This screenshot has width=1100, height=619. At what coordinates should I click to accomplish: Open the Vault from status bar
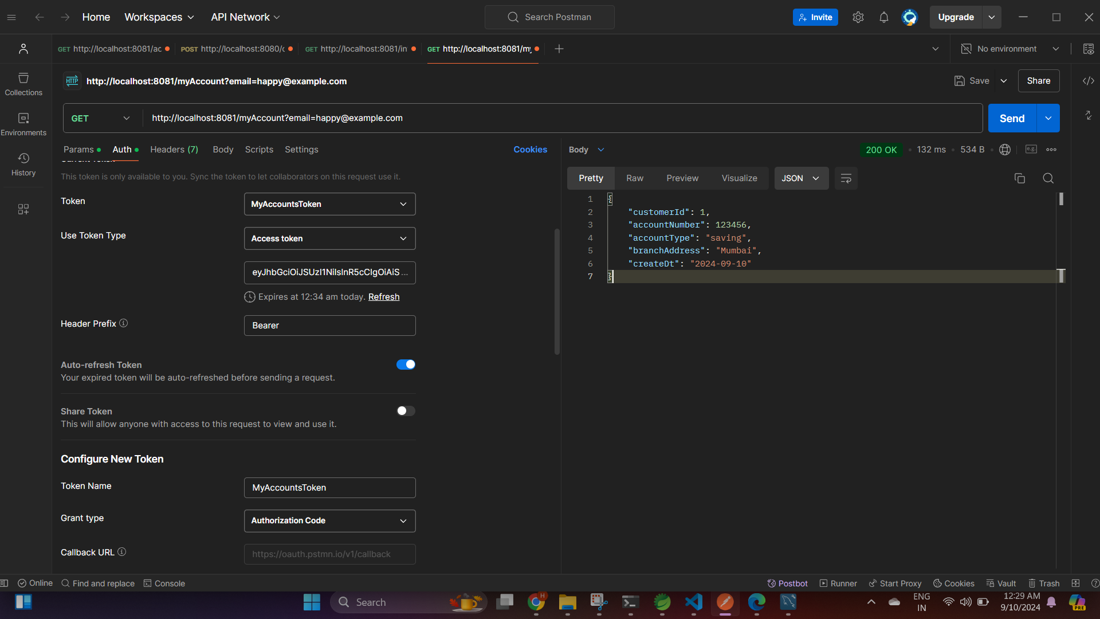pos(1001,583)
